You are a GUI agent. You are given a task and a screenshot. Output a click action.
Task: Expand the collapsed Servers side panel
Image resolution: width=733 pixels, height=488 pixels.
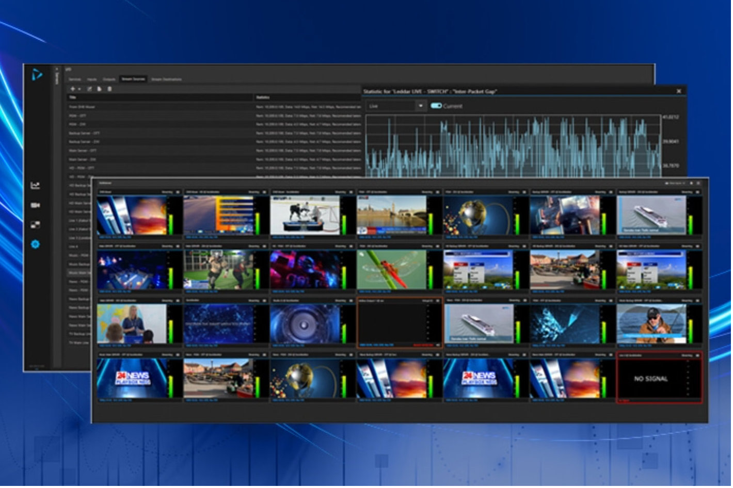tap(57, 77)
